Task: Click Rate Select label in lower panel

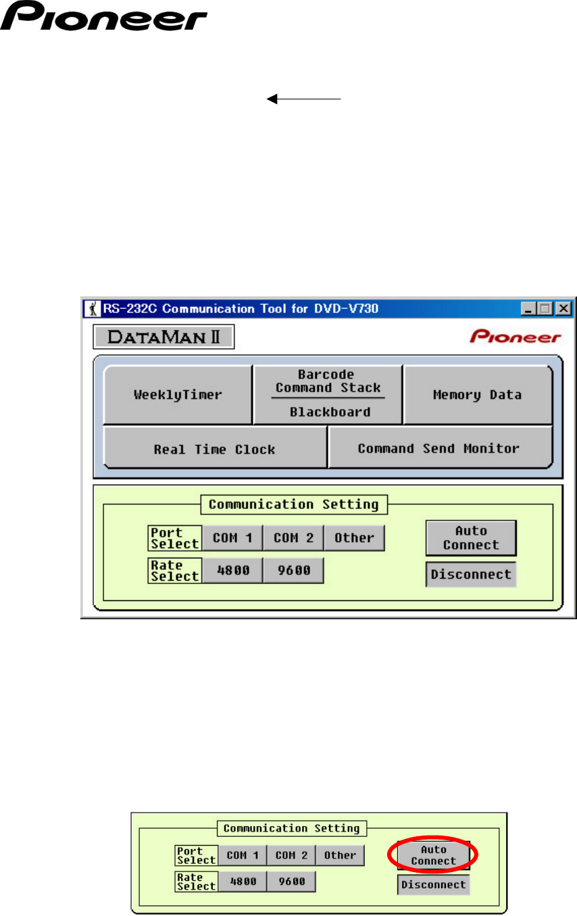Action: click(x=196, y=882)
